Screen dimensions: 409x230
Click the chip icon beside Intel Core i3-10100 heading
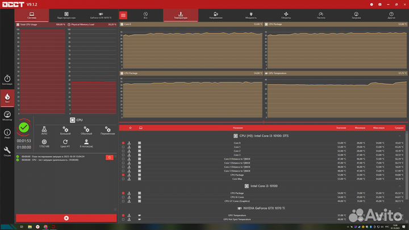pyautogui.click(x=247, y=186)
